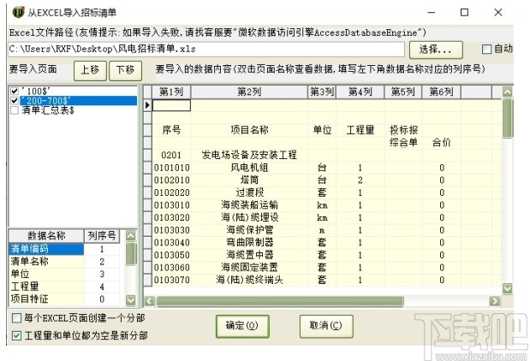This screenshot has height=361, width=530.
Task: Click the 第5列 column header
Action: (x=403, y=92)
